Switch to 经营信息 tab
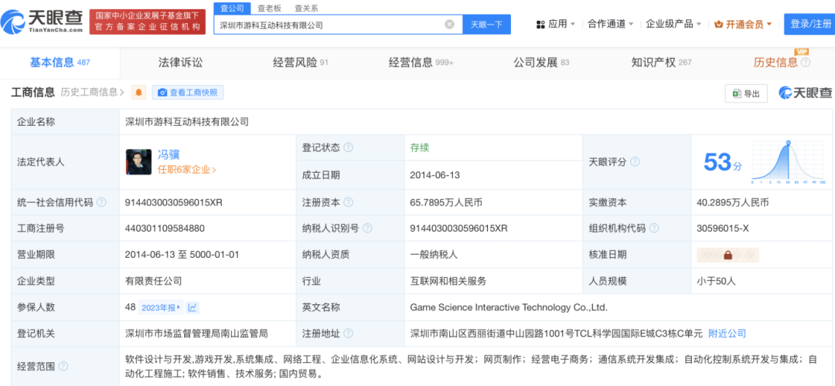The width and height of the screenshot is (835, 386). point(421,63)
